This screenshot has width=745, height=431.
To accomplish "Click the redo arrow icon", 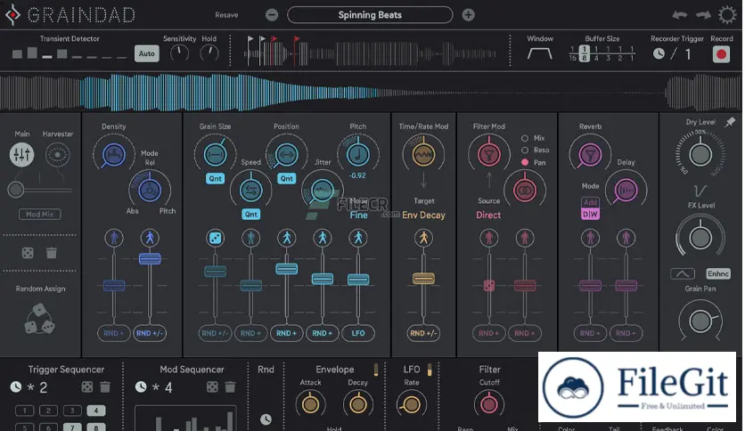I will pyautogui.click(x=703, y=15).
